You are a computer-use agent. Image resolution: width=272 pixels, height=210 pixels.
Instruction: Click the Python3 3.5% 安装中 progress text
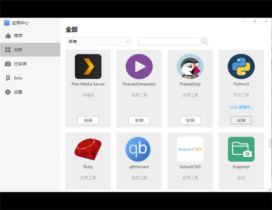pos(241,107)
